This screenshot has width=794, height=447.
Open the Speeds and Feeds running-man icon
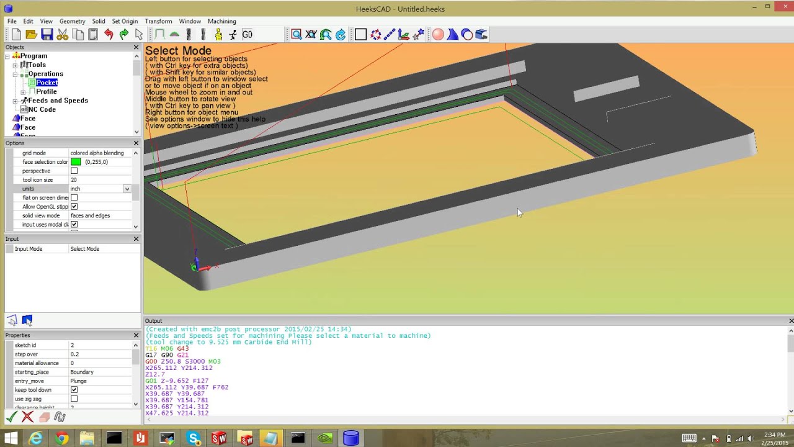coord(233,35)
